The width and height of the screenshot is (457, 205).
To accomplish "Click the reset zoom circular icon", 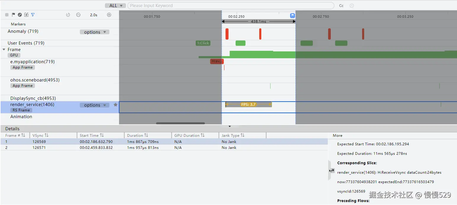I will coord(68,15).
